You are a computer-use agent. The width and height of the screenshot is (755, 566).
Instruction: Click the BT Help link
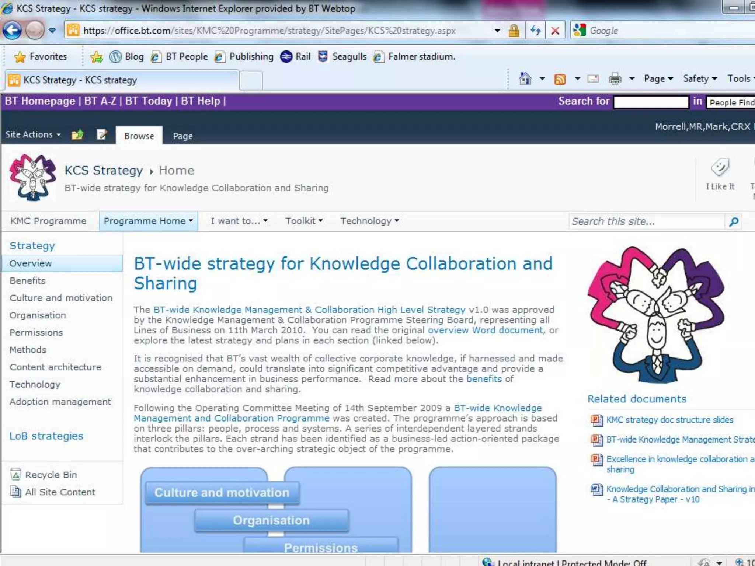pos(200,101)
